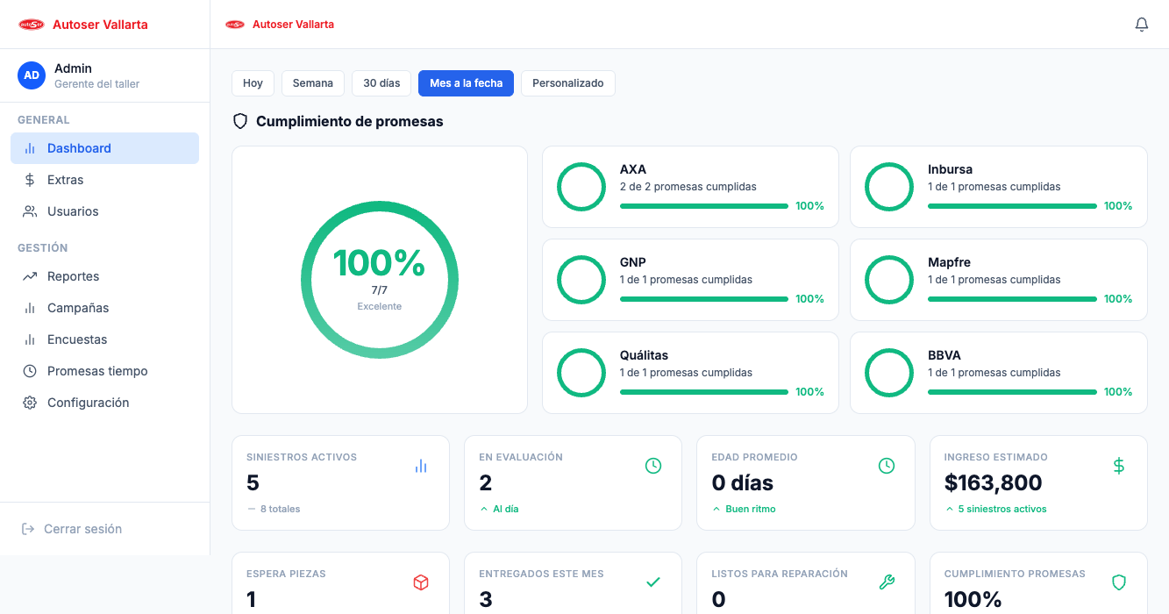
Task: Go to Promesas tiempo
Action: pos(104,371)
